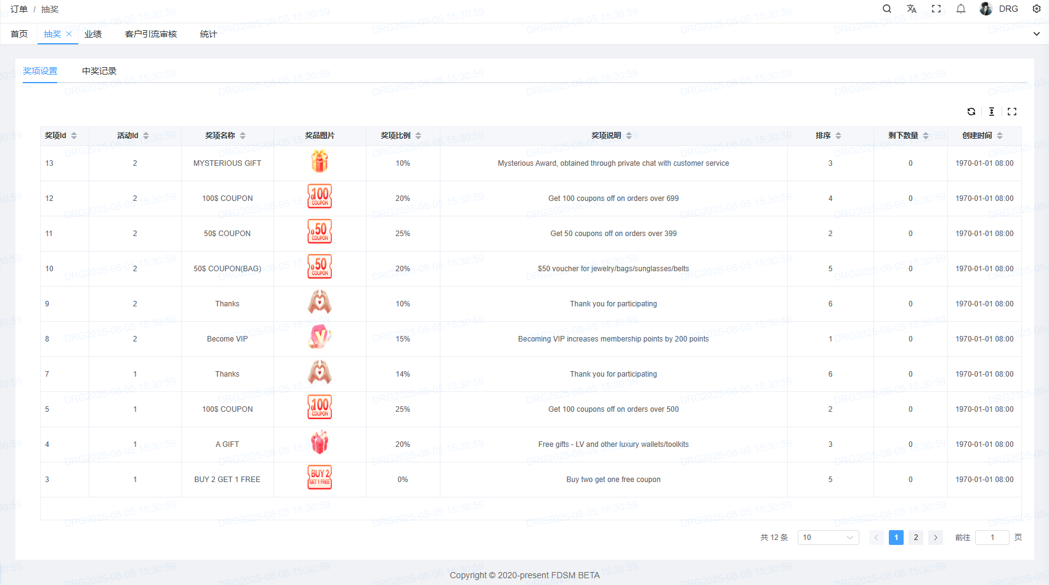Open the language translation icon
Viewport: 1049px width, 585px height.
912,9
